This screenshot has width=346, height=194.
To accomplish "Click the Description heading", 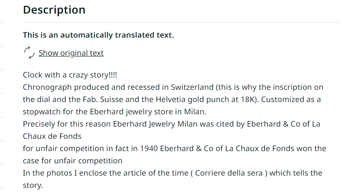I will pyautogui.click(x=54, y=10).
